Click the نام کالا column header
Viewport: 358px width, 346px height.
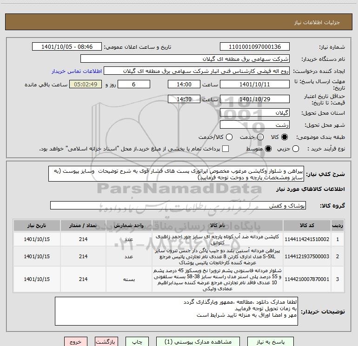pos(218,226)
